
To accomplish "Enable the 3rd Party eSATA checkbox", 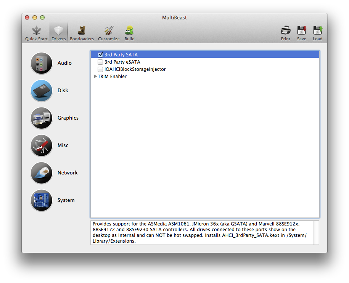I will (100, 62).
